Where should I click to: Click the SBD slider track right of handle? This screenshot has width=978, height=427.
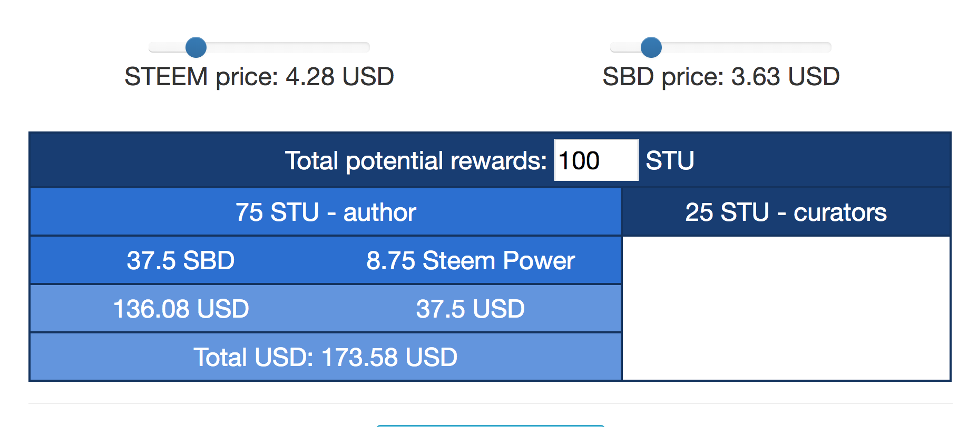tap(746, 47)
